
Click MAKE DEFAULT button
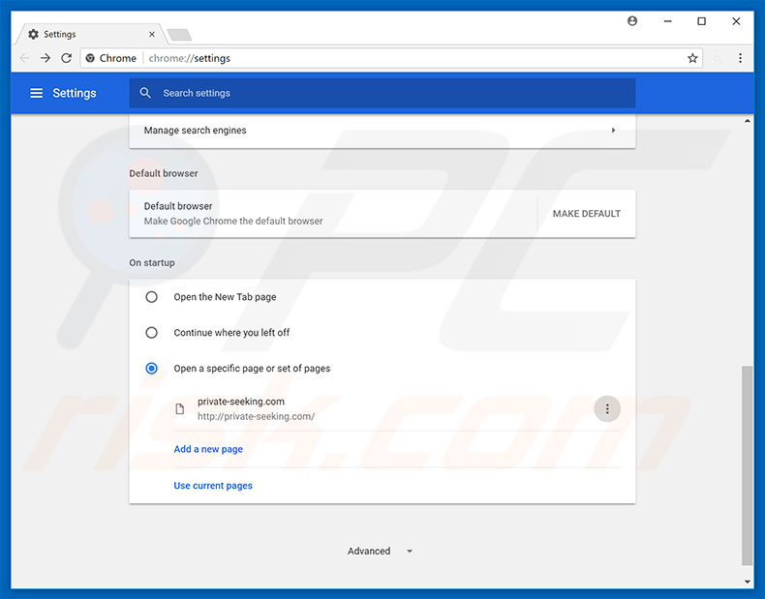pyautogui.click(x=587, y=214)
